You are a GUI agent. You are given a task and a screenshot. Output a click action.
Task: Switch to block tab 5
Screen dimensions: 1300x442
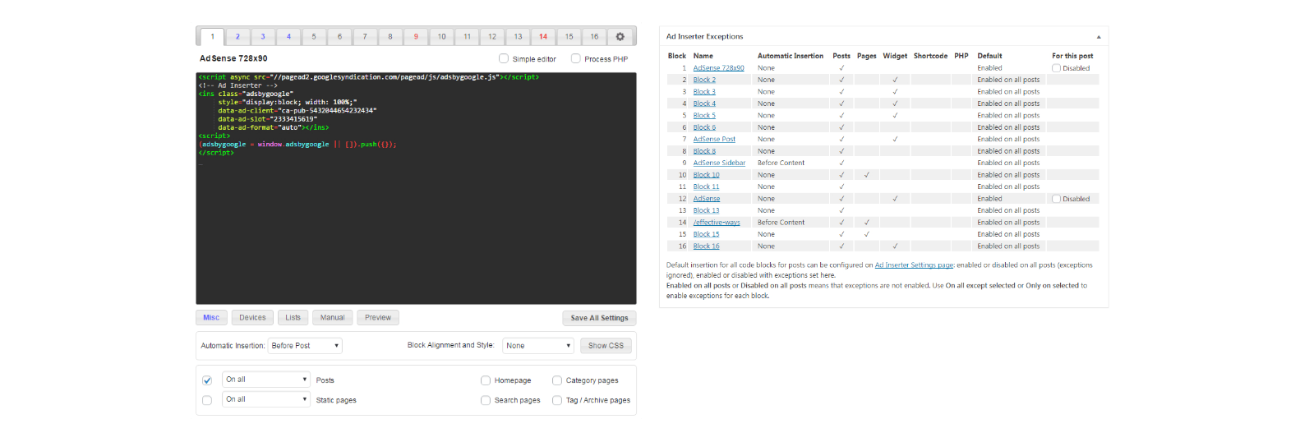click(314, 37)
